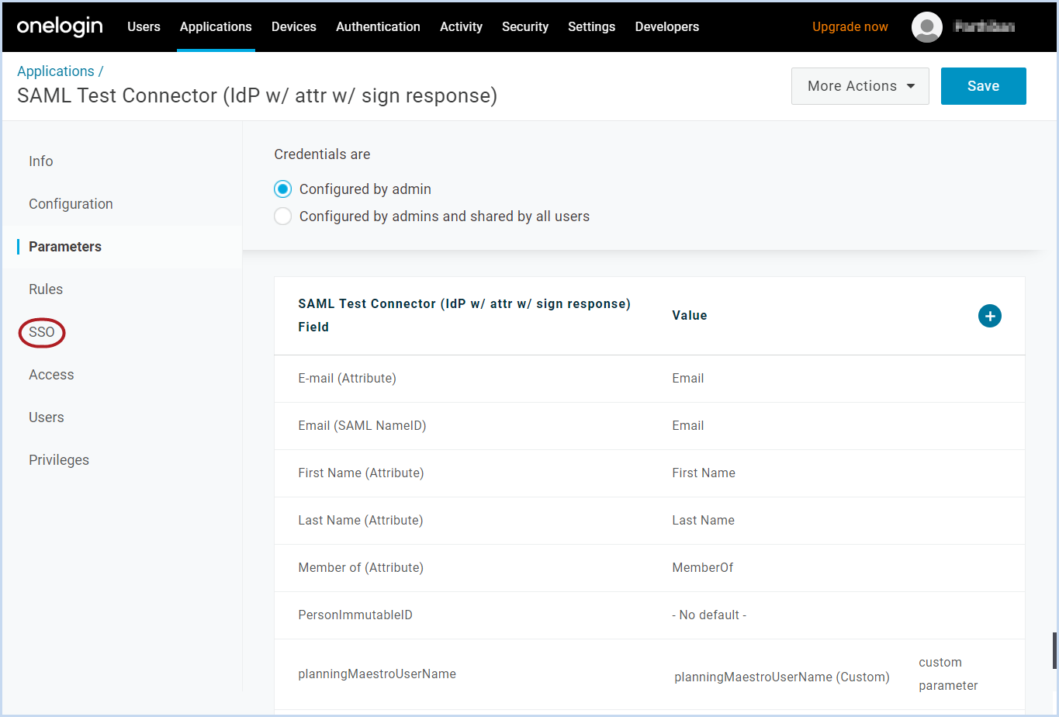Image resolution: width=1059 pixels, height=717 pixels.
Task: Click the page vertical scrollbar thumb
Action: 1055,650
